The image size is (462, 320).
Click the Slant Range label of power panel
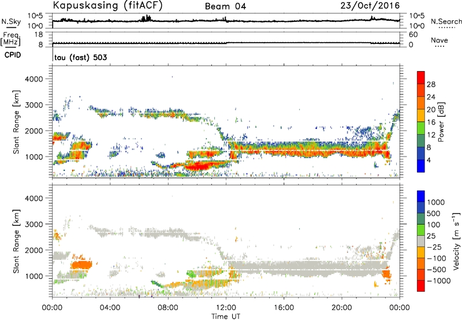pos(16,122)
